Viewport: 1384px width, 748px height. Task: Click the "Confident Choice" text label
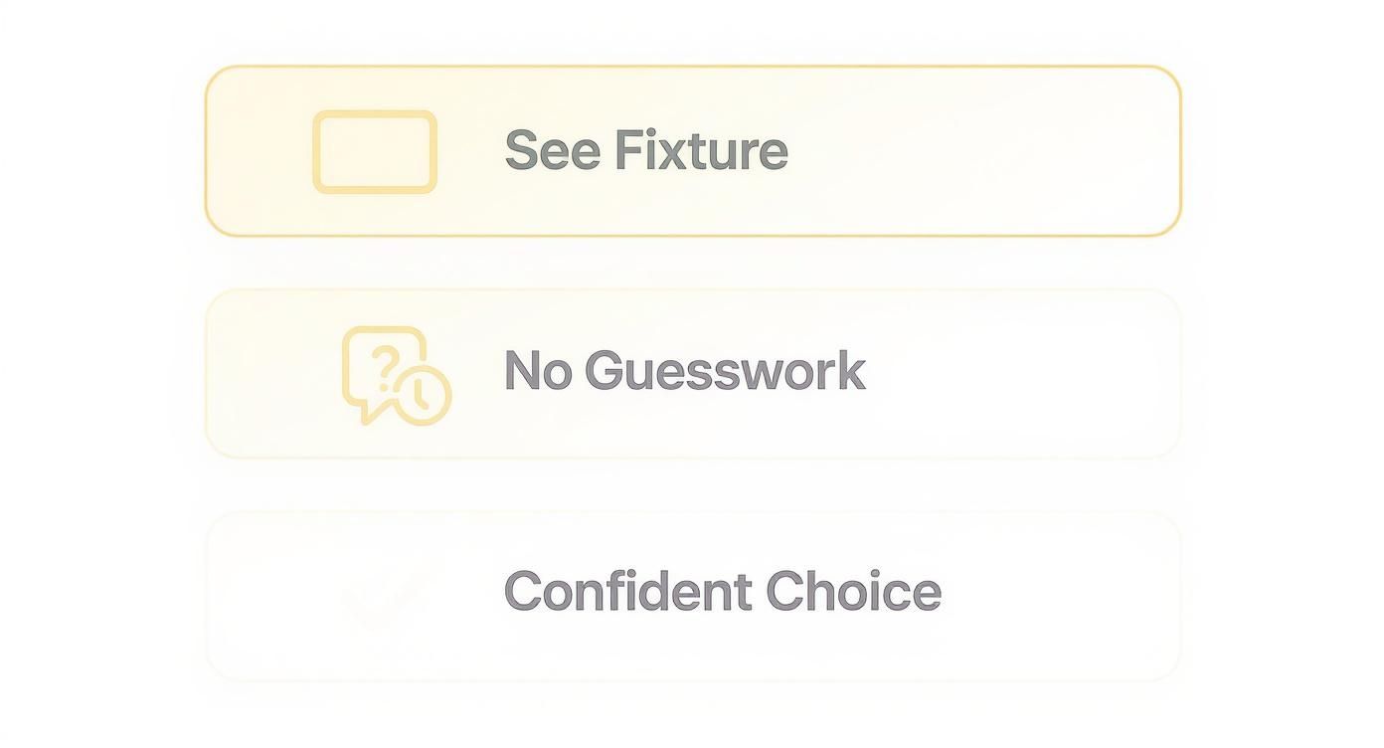[722, 591]
